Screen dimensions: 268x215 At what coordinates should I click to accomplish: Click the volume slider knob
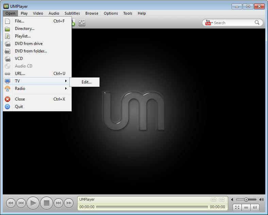coord(246,200)
